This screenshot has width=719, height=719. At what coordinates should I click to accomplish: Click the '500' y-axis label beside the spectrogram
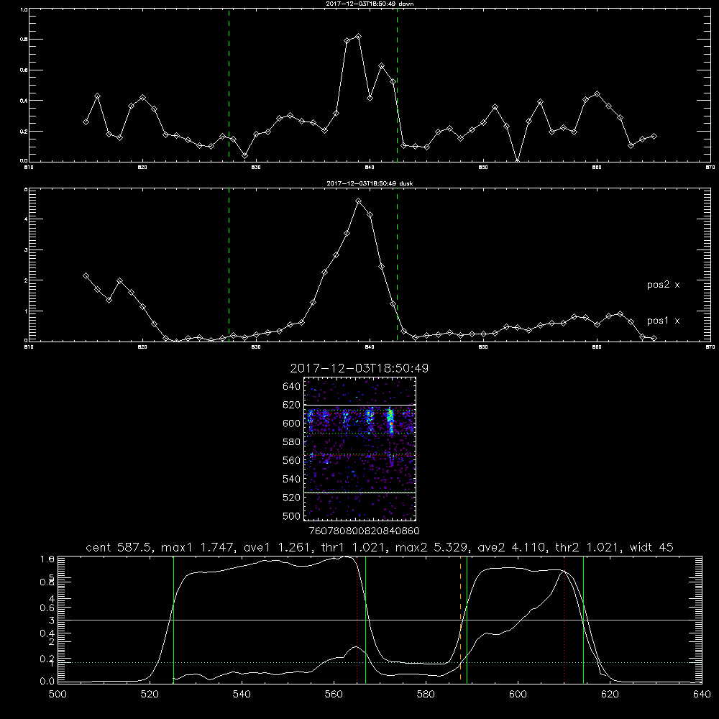[x=291, y=516]
